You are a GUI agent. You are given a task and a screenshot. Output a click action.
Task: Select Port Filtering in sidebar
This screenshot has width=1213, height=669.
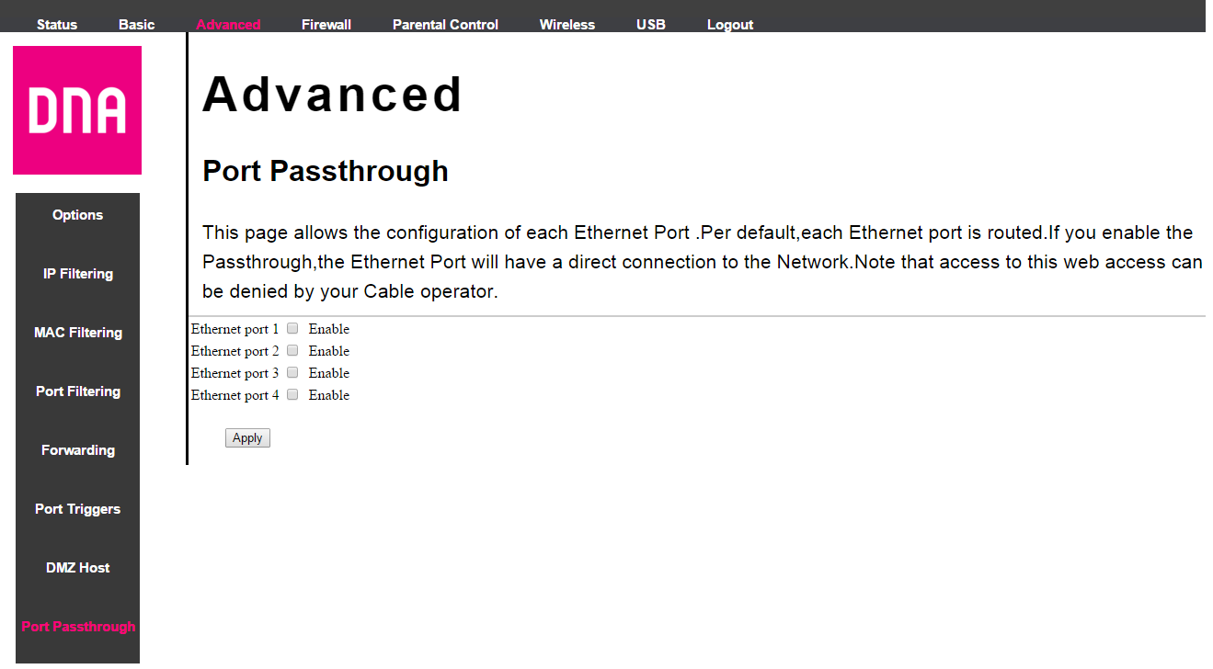click(78, 391)
